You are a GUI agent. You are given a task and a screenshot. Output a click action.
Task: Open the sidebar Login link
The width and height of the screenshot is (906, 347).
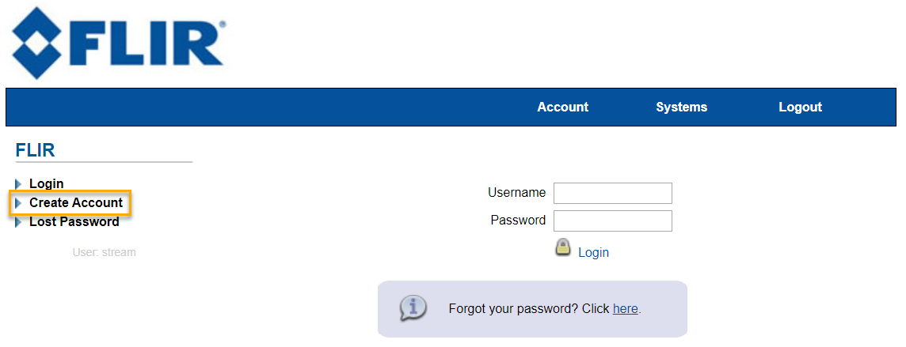click(47, 184)
